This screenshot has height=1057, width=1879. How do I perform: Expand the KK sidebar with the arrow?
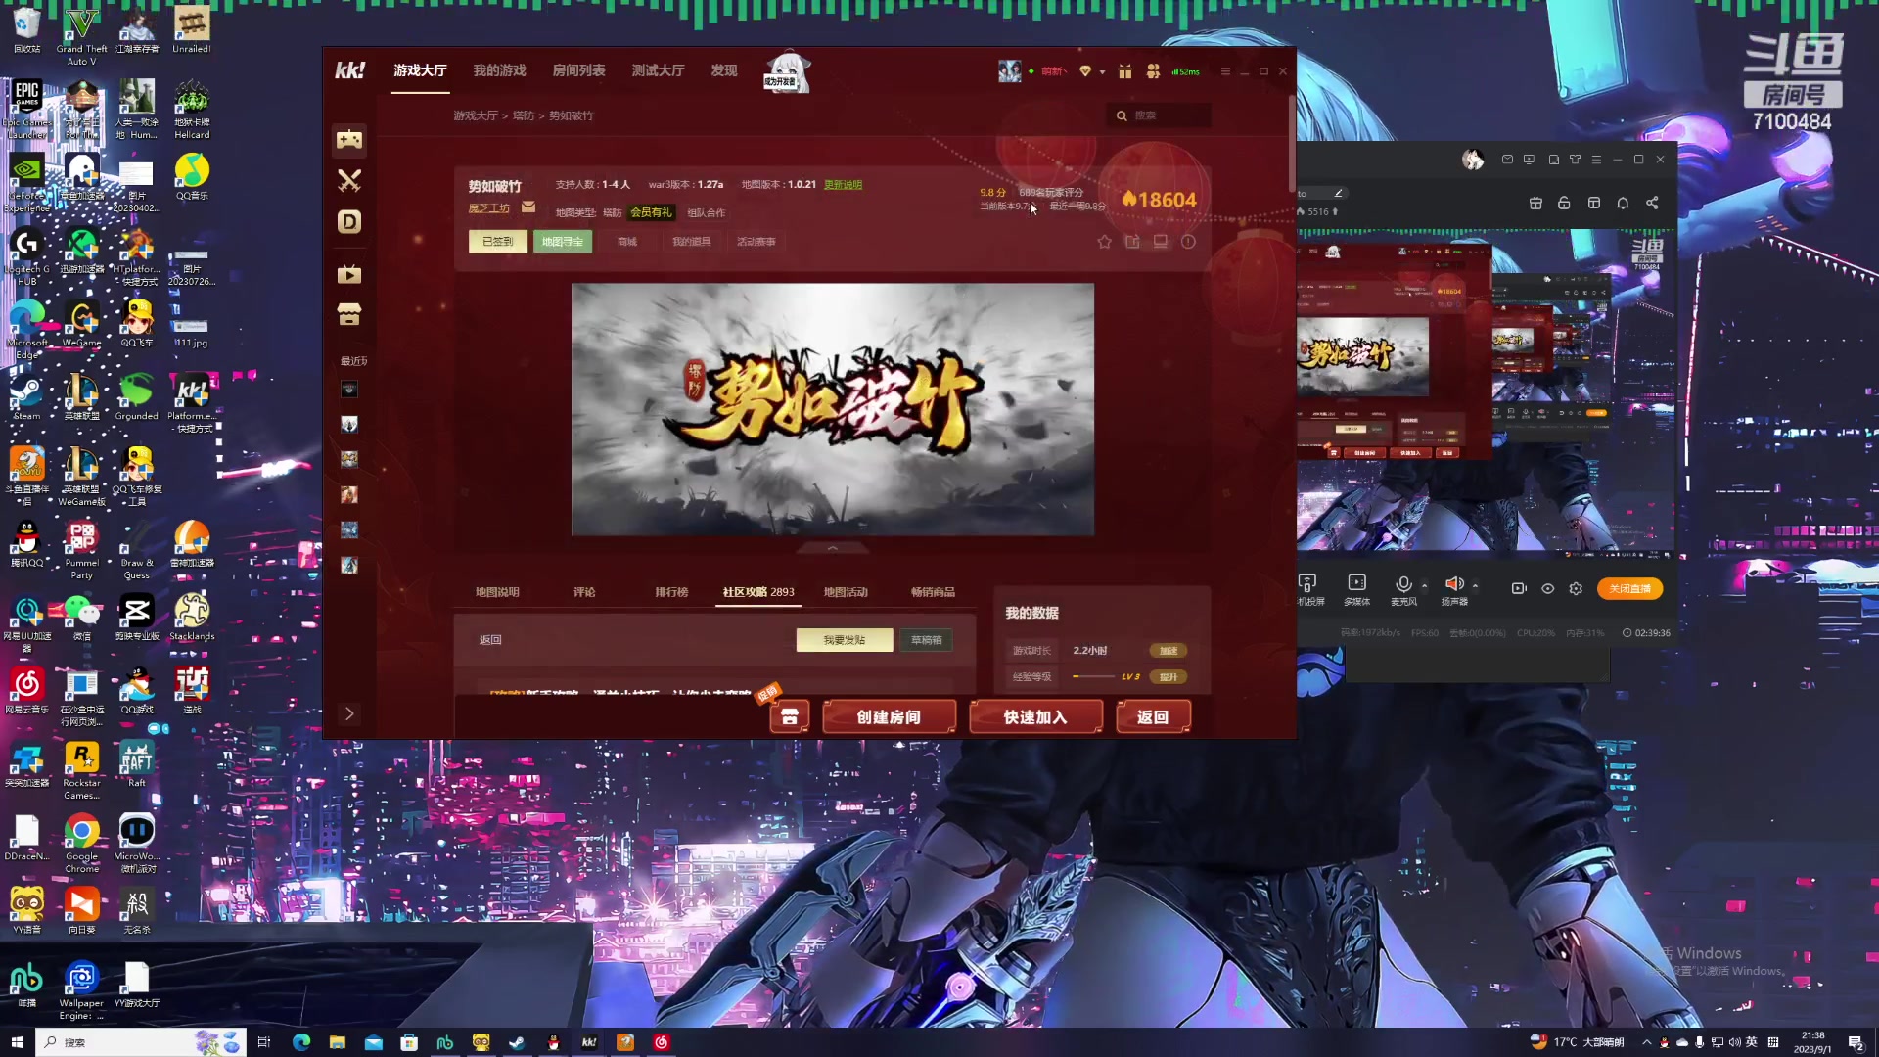click(349, 714)
